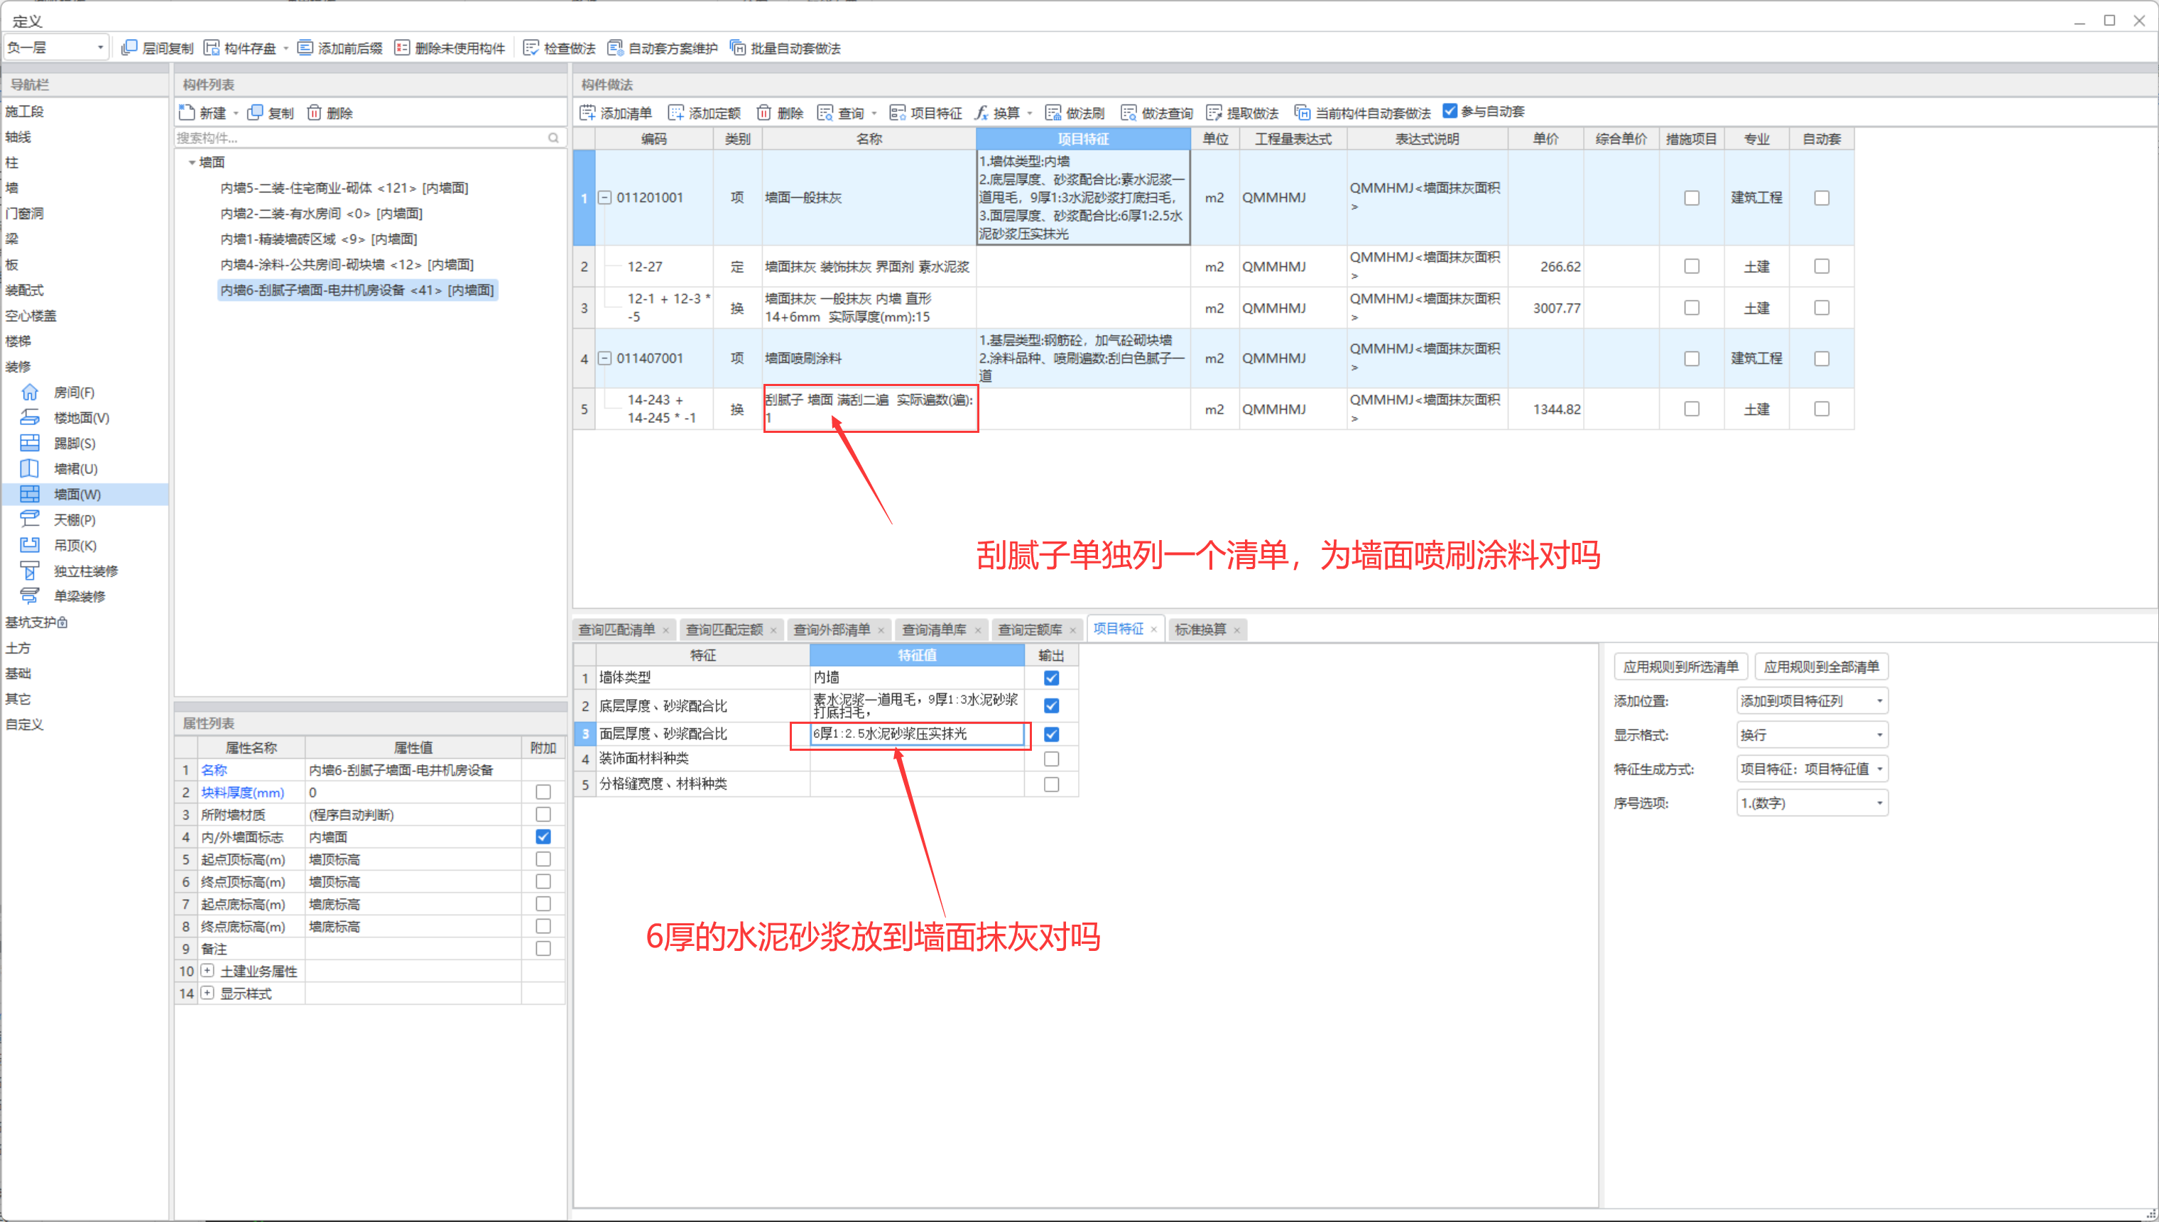
Task: Click 添加清单 tool
Action: (x=616, y=112)
